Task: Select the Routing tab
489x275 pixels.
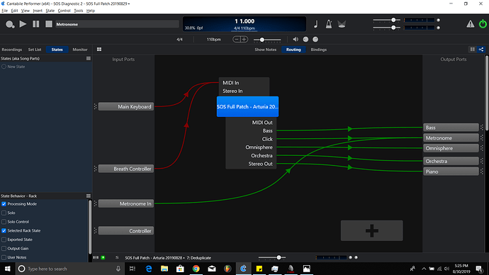Action: pos(293,50)
